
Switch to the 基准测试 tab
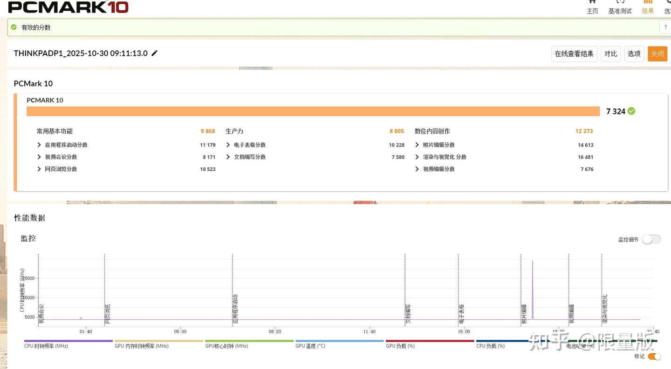(x=620, y=7)
